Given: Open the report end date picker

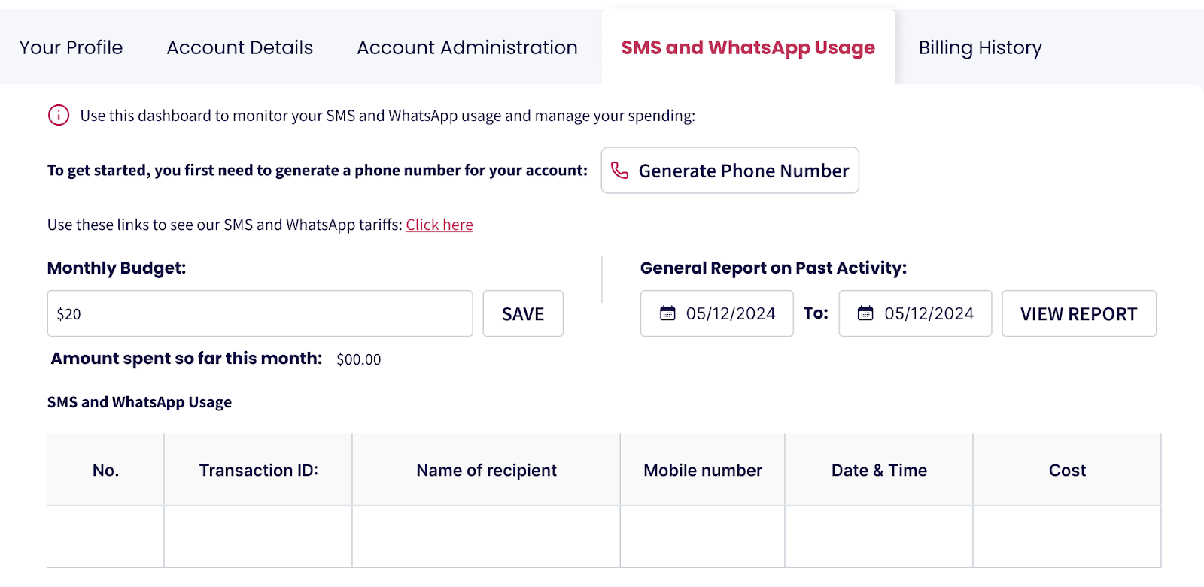Looking at the screenshot, I should point(928,313).
